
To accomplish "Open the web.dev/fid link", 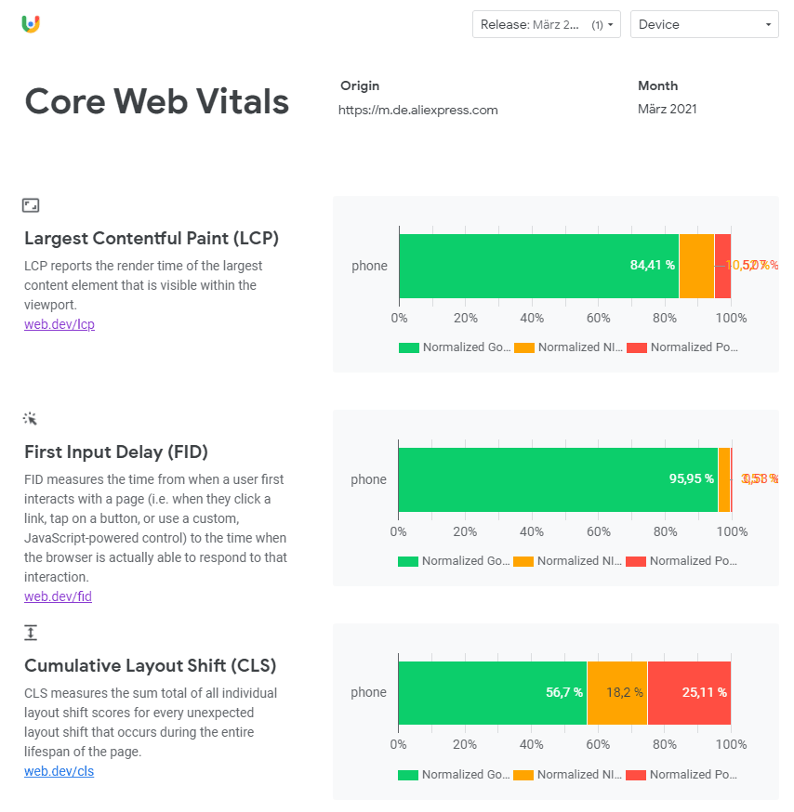I will (x=58, y=596).
